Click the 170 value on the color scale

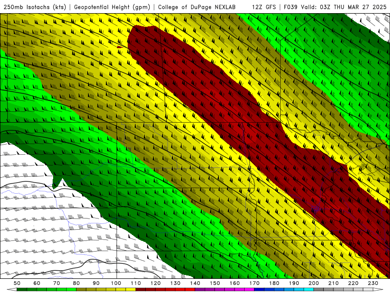pos(254,283)
